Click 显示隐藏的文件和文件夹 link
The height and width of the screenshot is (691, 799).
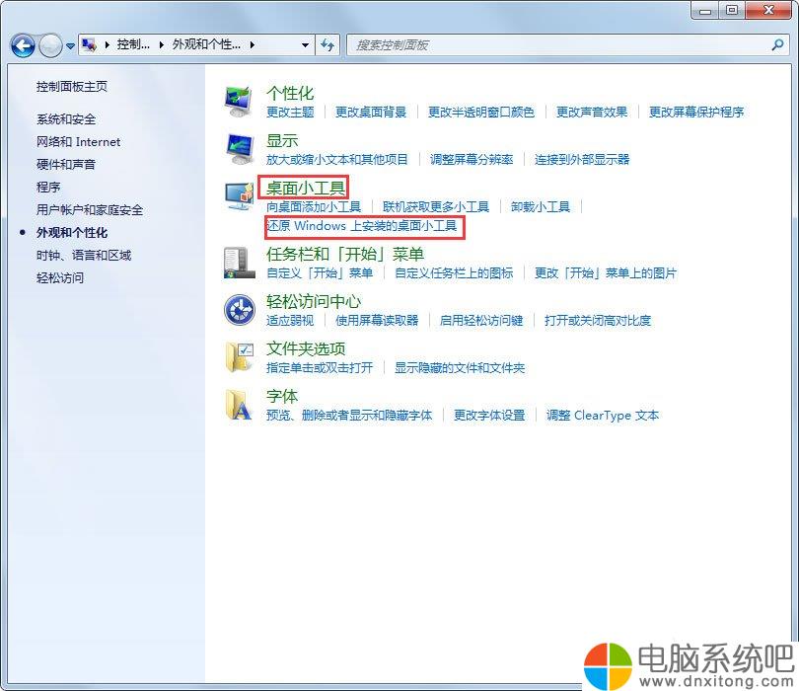(460, 368)
